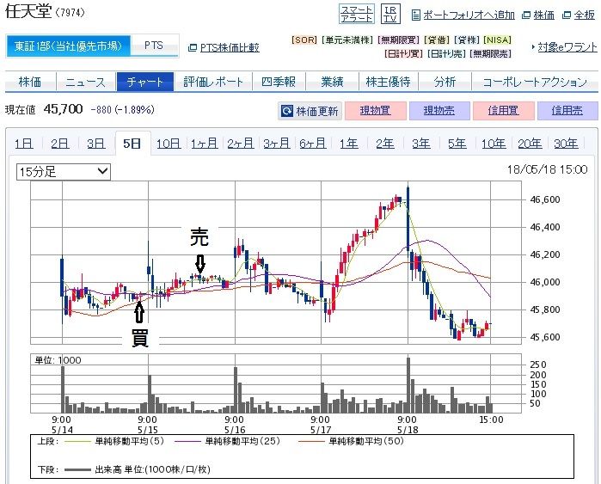Click the 株価更新 refresh button
The image size is (601, 484).
310,111
